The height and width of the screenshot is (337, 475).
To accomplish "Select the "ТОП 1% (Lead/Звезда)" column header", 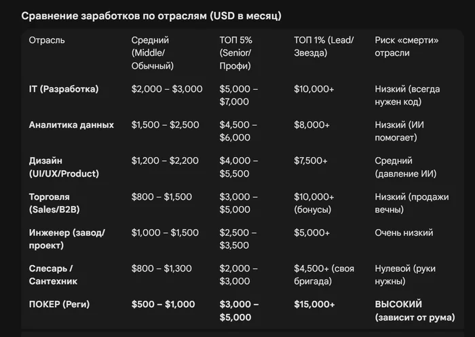I will pyautogui.click(x=324, y=47).
